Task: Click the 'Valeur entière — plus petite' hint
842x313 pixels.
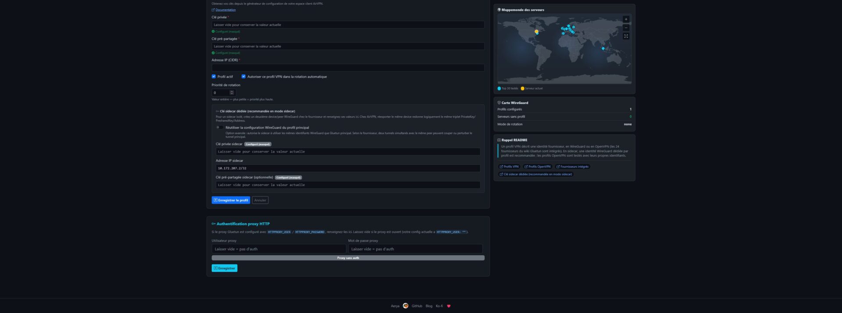Action: click(242, 100)
